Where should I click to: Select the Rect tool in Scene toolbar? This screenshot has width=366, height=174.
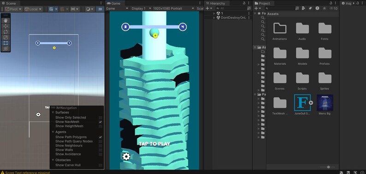tap(6, 43)
